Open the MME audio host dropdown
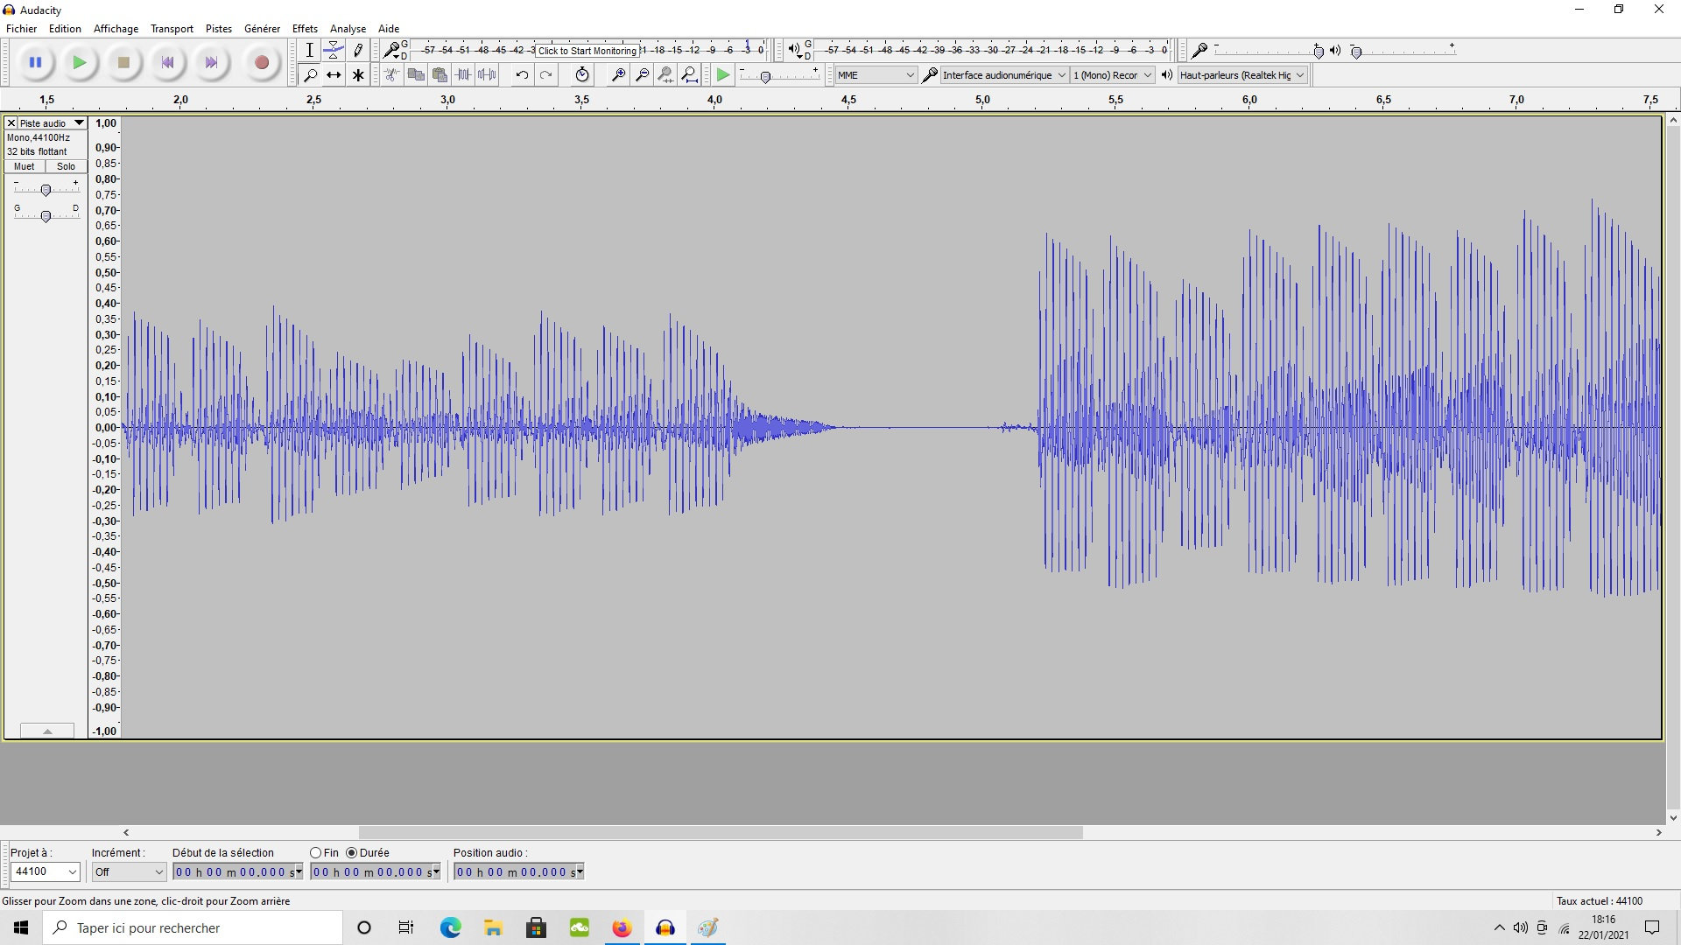Image resolution: width=1681 pixels, height=945 pixels. [x=875, y=75]
